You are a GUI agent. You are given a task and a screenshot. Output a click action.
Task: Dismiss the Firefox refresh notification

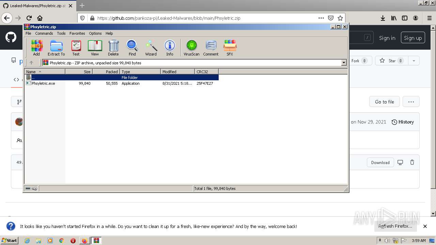(x=425, y=226)
